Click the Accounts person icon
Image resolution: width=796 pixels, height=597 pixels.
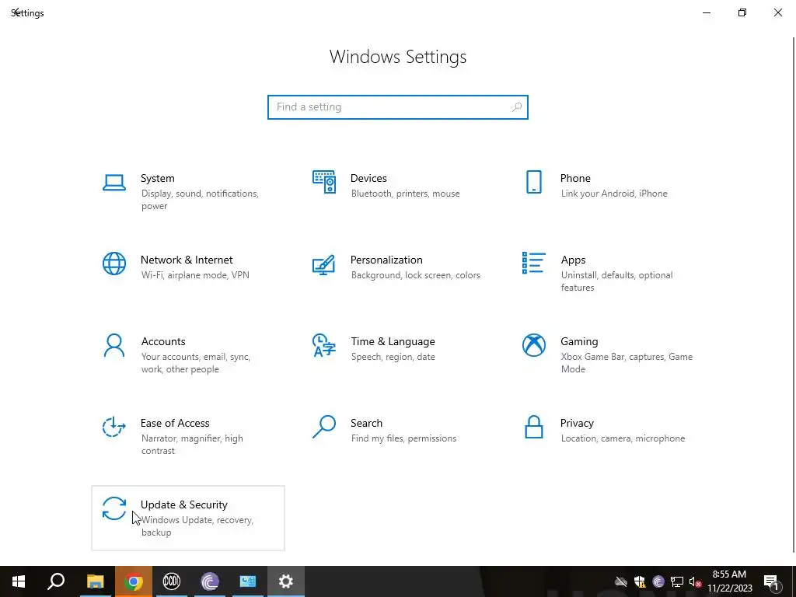coord(113,345)
